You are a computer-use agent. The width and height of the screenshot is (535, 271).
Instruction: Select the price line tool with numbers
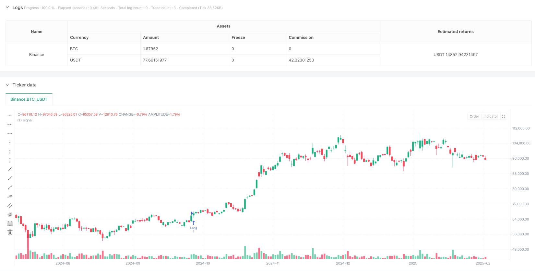(10, 196)
